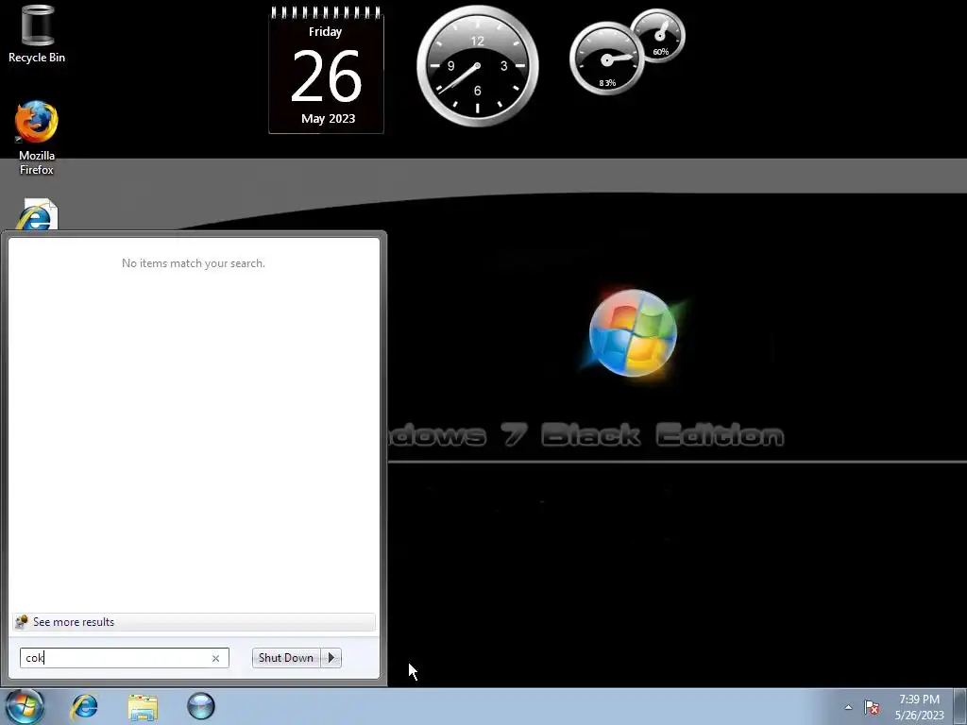Click the Show desktop strip
This screenshot has height=725, width=967.
(960, 706)
